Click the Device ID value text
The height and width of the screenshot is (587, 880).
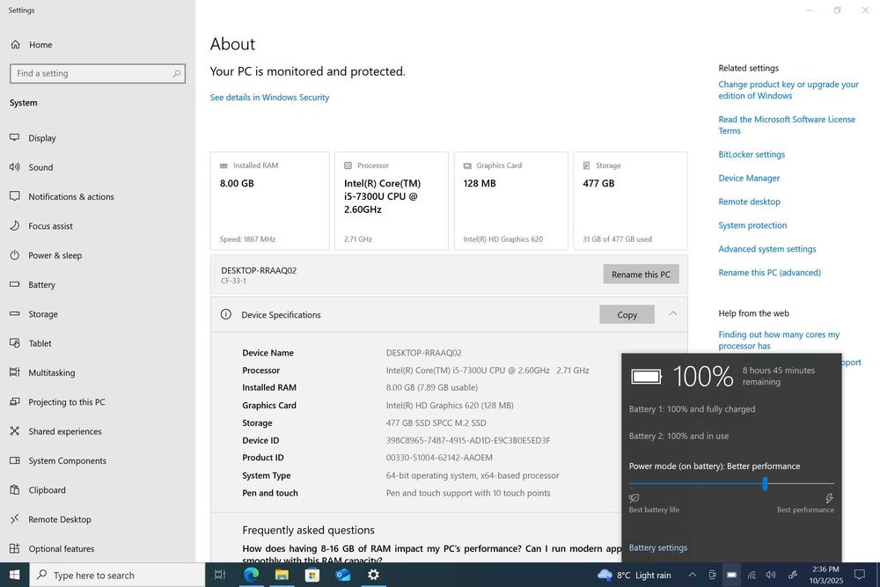(468, 440)
